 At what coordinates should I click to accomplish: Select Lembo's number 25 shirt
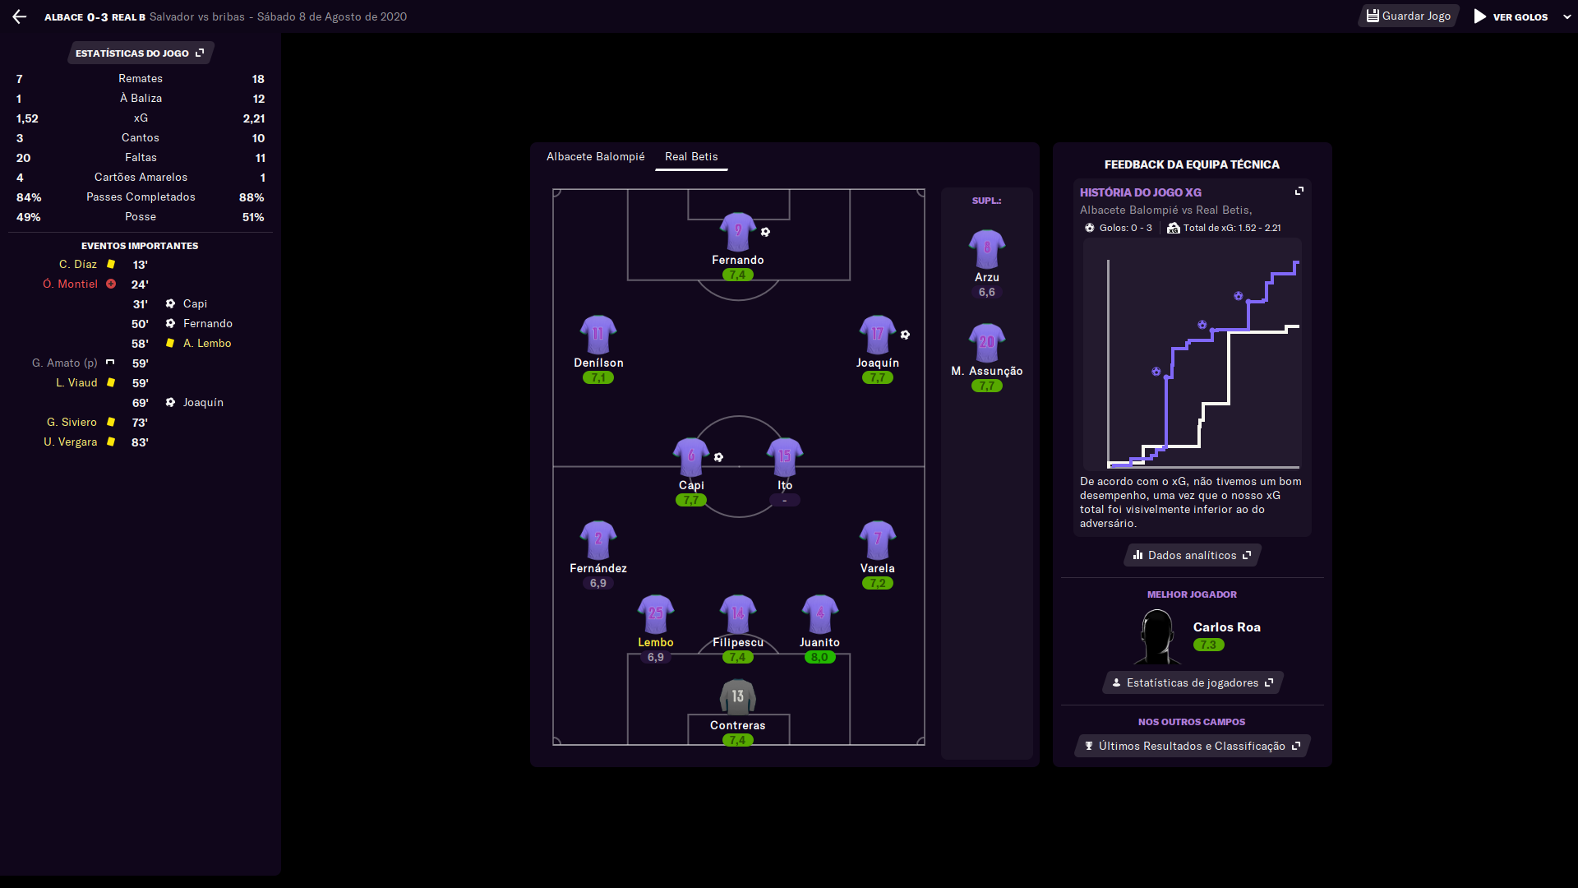(655, 613)
